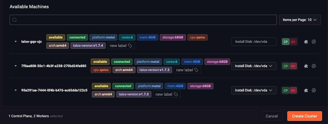Click Cancel button
Screen dimensions: 328x124
(x=272, y=116)
